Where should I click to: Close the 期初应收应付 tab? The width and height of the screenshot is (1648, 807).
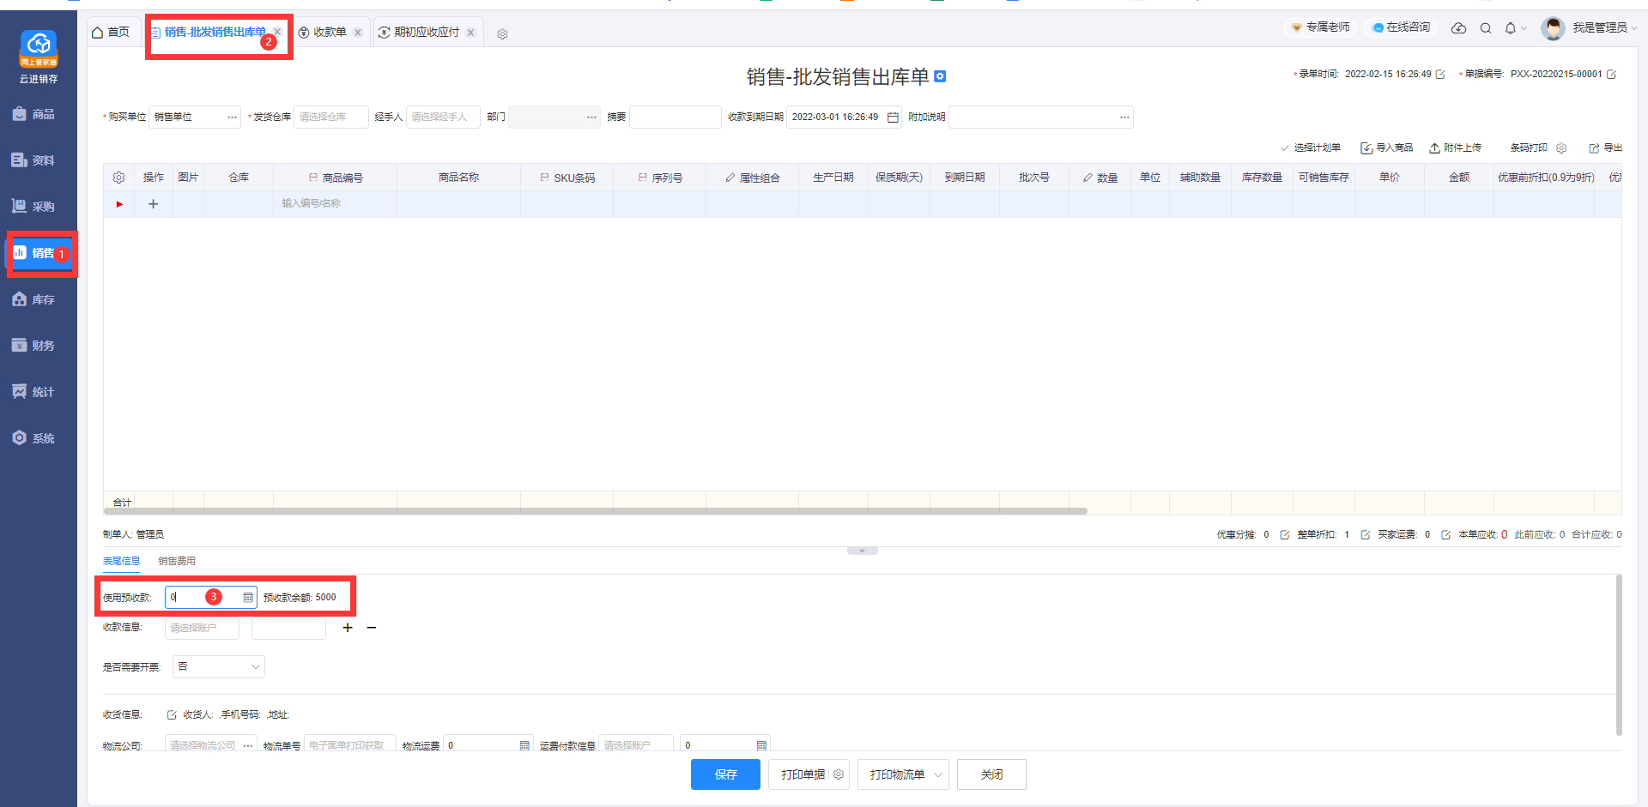470,33
